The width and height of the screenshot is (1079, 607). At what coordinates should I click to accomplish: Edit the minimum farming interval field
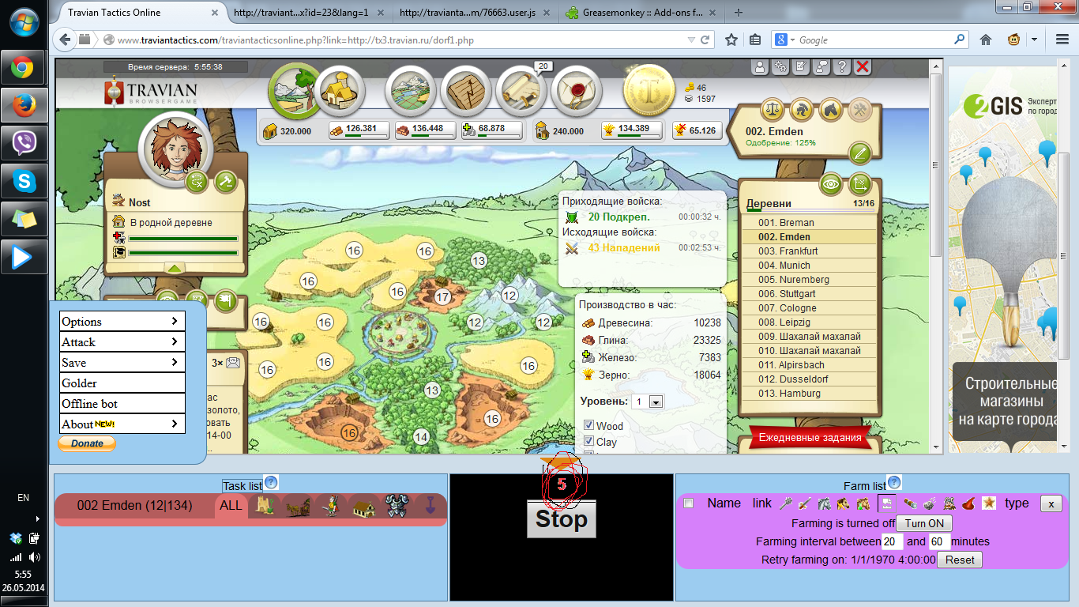(893, 541)
